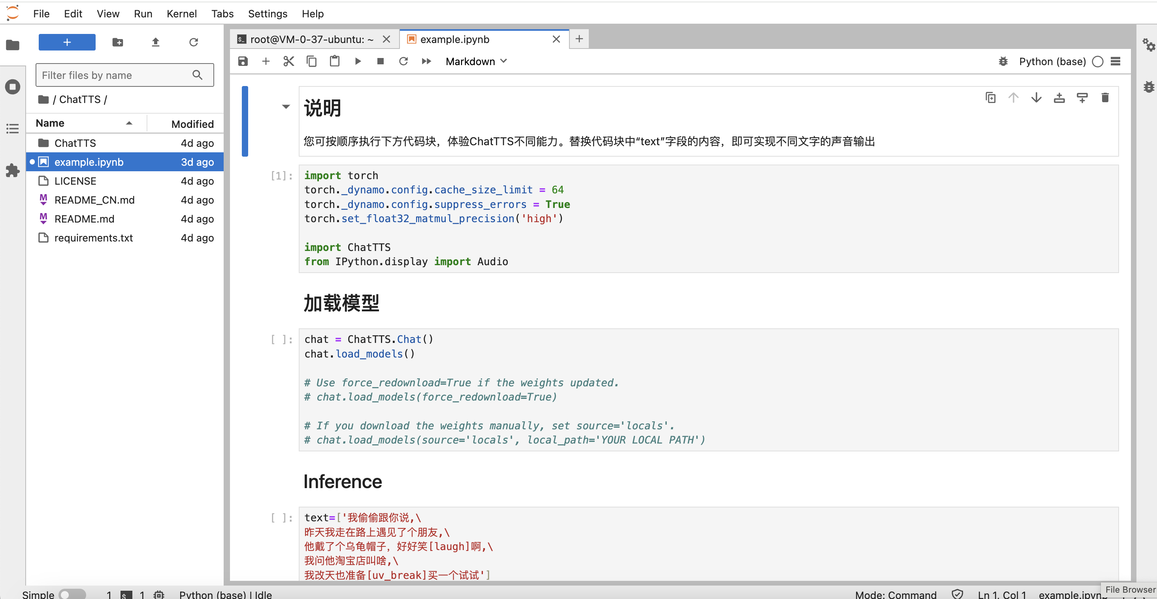1157x599 pixels.
Task: Paste cell from the clipboard icon
Action: [335, 62]
